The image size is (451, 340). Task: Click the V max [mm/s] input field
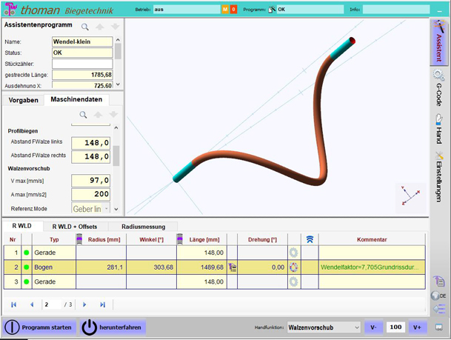tap(91, 180)
